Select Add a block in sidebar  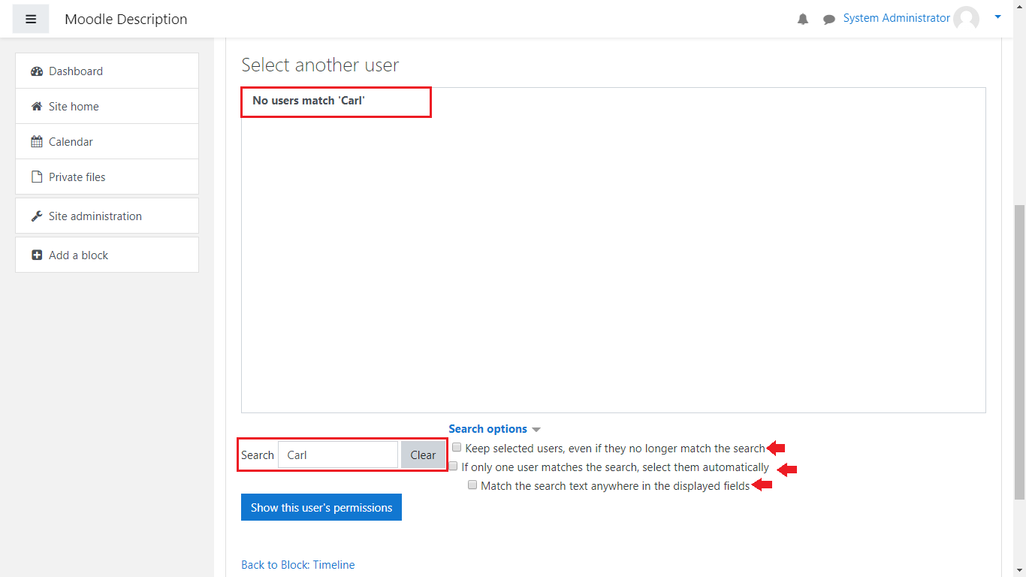point(78,255)
